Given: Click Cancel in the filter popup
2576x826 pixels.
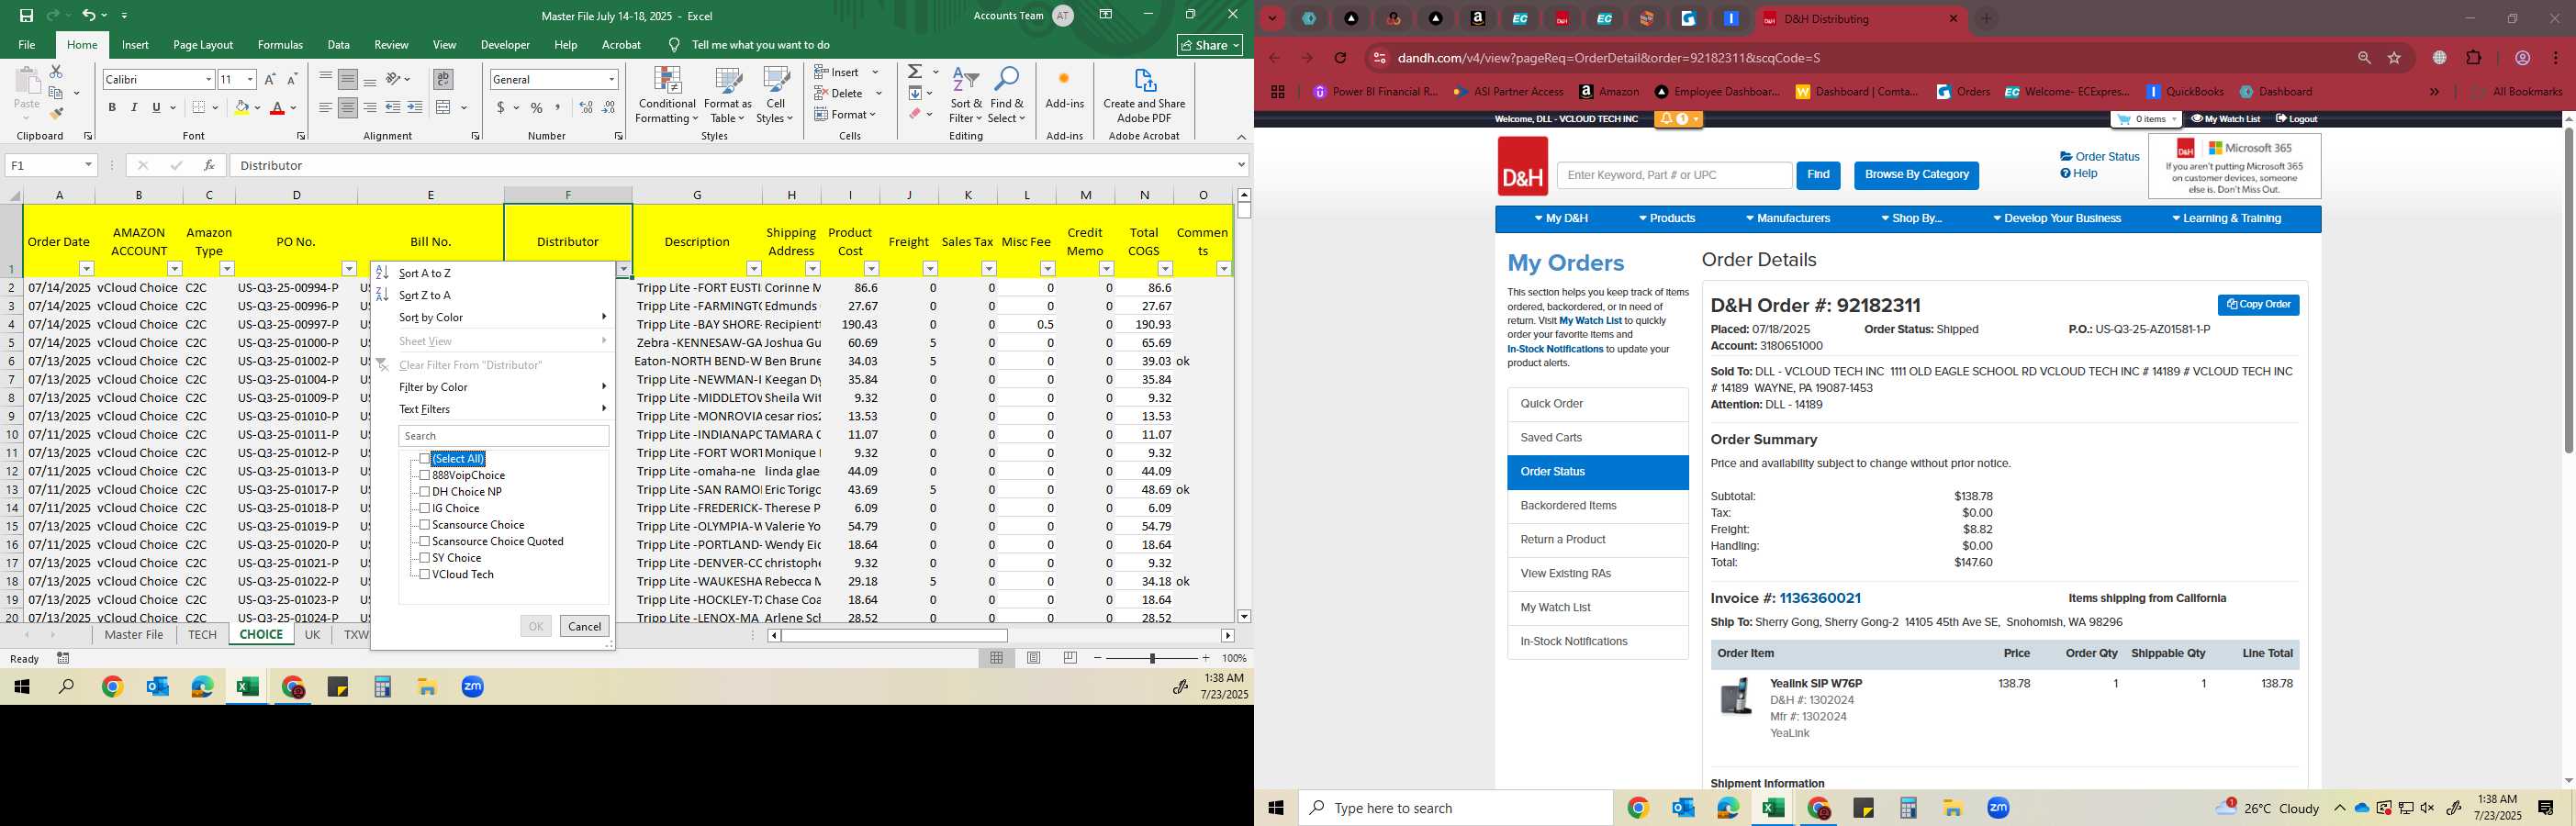Looking at the screenshot, I should click(x=584, y=626).
